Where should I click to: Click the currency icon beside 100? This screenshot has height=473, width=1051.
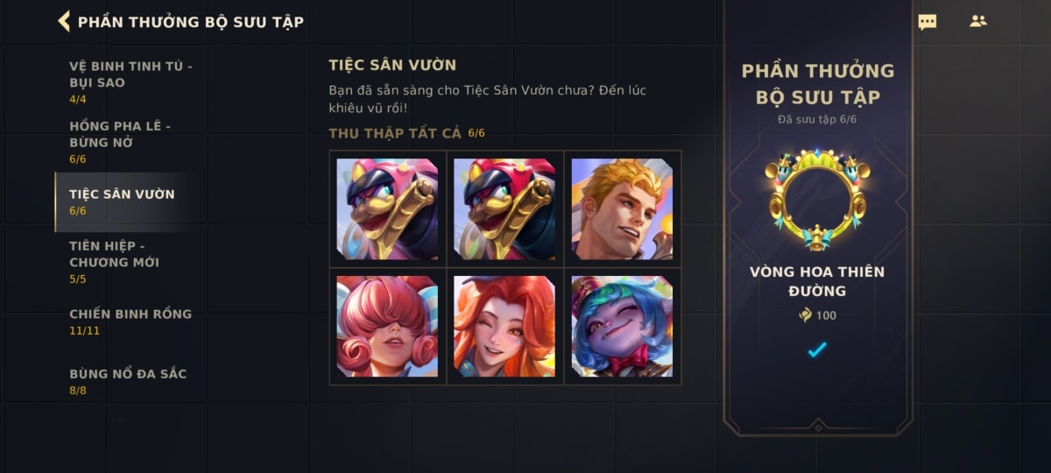point(806,315)
